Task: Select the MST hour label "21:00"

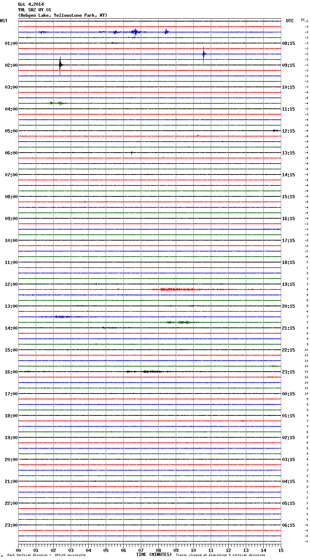Action: [11, 482]
